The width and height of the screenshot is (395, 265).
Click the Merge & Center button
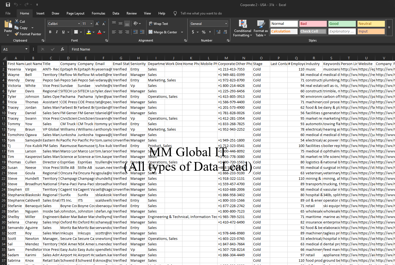163,32
